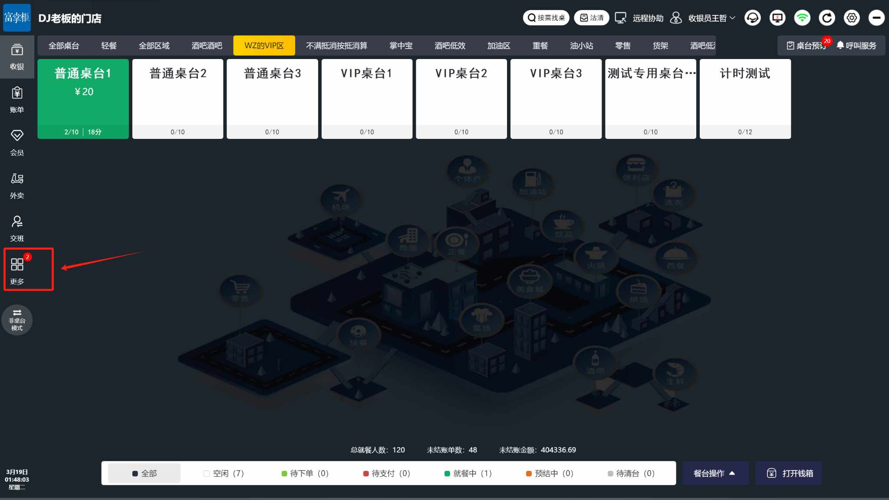Filter tables by 待下单 (0) status
This screenshot has width=889, height=500.
(305, 473)
